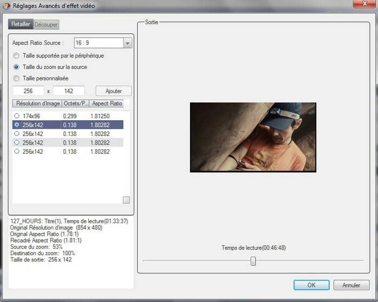The image size is (378, 302).
Task: Click the 0.299 value in 174x96 row
Action: [x=70, y=116]
